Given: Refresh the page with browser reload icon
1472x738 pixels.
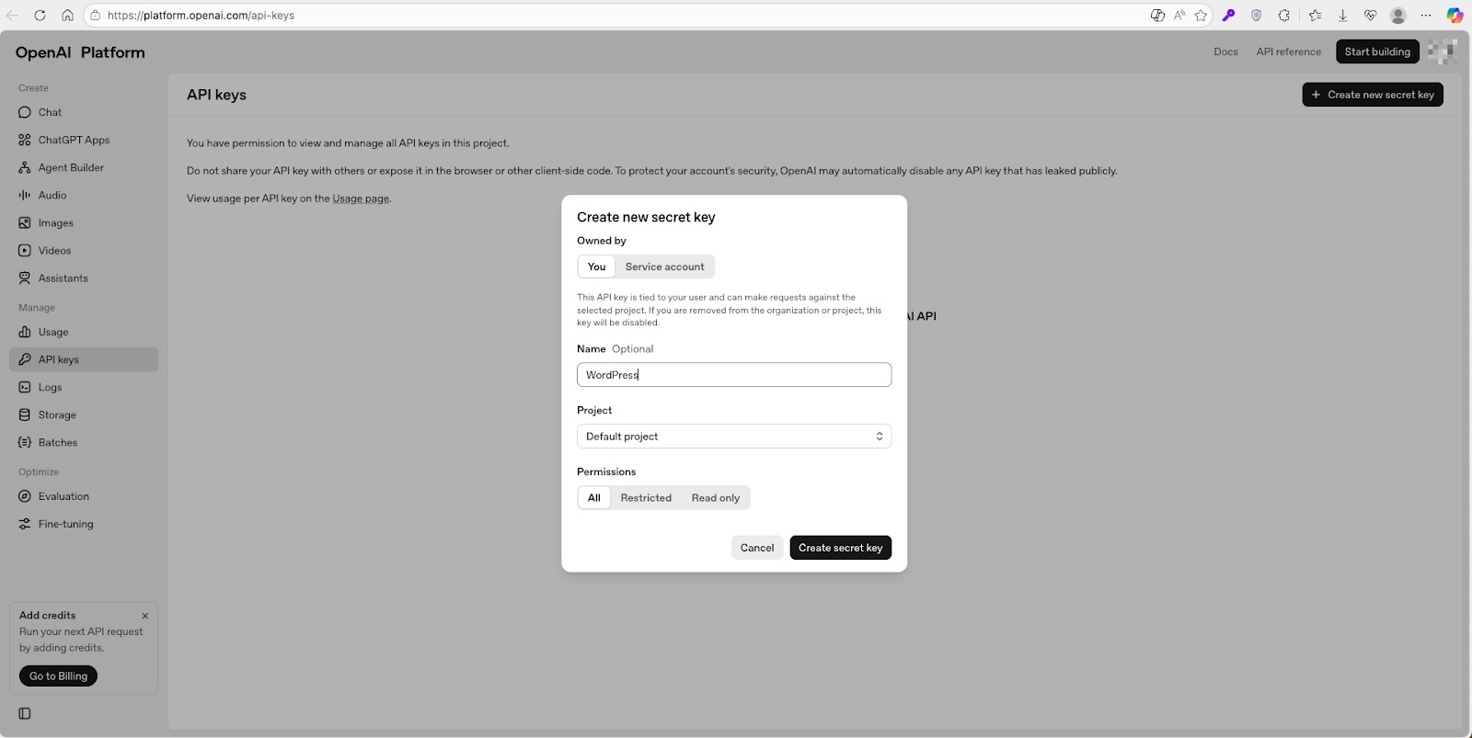Looking at the screenshot, I should (x=40, y=16).
